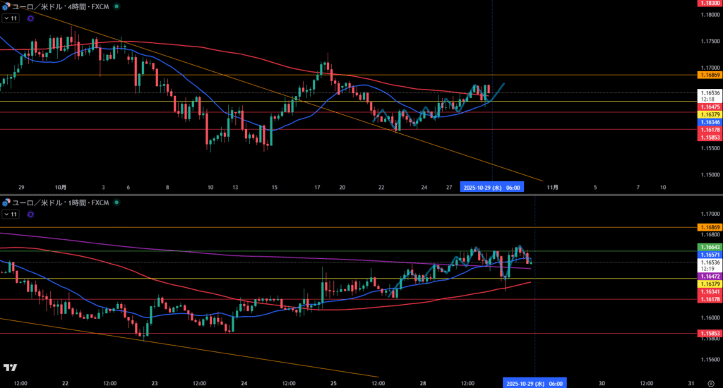This screenshot has width=723, height=388.
Task: Click the 2025-10-29 06:00 date label on upper time axis
Action: (x=491, y=188)
